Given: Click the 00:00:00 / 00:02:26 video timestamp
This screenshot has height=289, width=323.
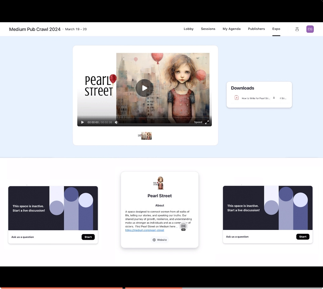Looking at the screenshot, I should [x=100, y=122].
